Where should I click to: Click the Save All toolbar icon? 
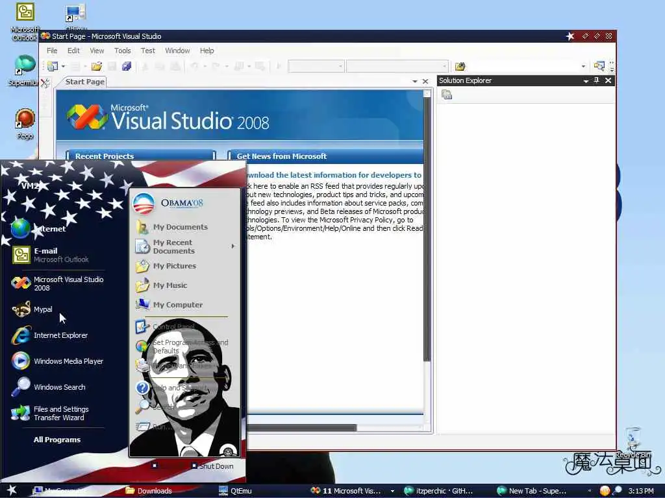point(127,66)
